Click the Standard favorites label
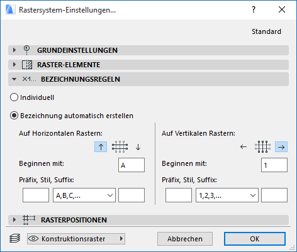 pyautogui.click(x=266, y=31)
